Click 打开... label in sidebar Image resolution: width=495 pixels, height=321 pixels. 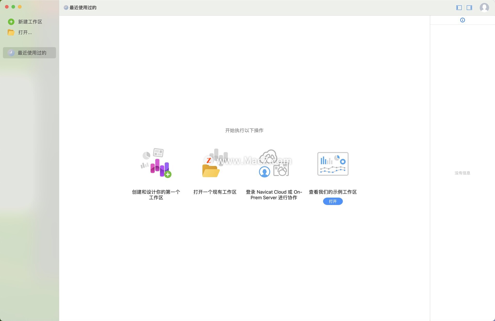point(25,32)
